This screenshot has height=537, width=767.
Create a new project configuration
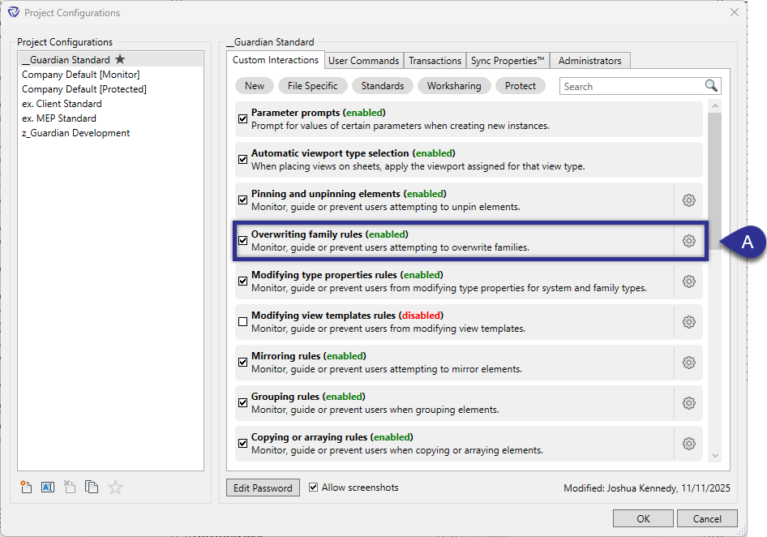click(25, 487)
